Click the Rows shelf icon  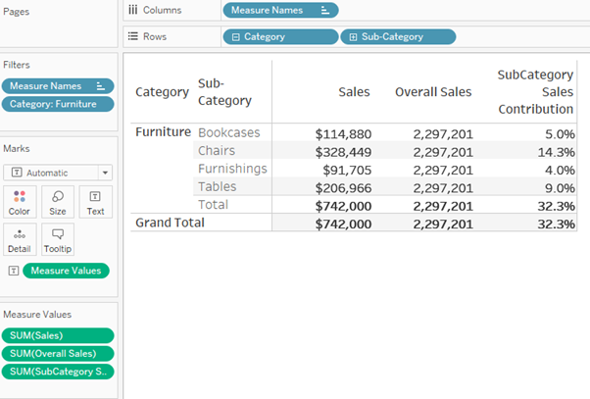[x=133, y=36]
